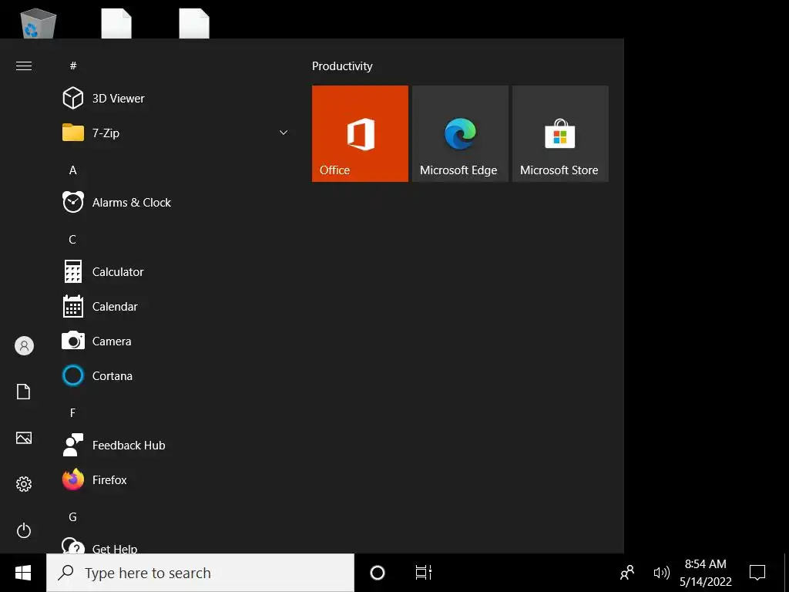Open the Calendar app
The height and width of the screenshot is (592, 789).
click(x=173, y=307)
